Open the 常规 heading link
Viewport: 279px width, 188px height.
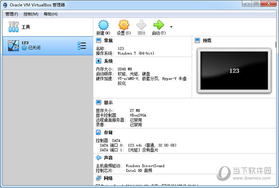(x=108, y=40)
